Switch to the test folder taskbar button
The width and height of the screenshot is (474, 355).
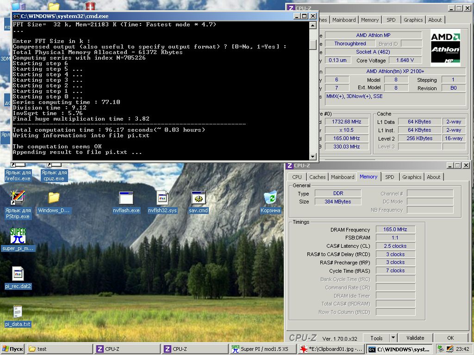click(60, 349)
